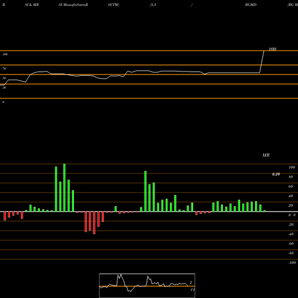This screenshot has width=298, height=298.
Task: Click the 'MR' label above histogram
Action: click(266, 155)
